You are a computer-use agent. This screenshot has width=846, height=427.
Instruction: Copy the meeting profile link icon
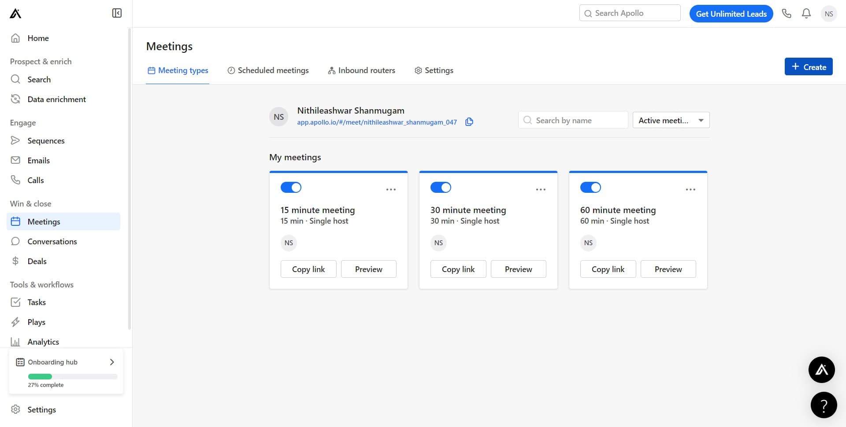coord(469,122)
